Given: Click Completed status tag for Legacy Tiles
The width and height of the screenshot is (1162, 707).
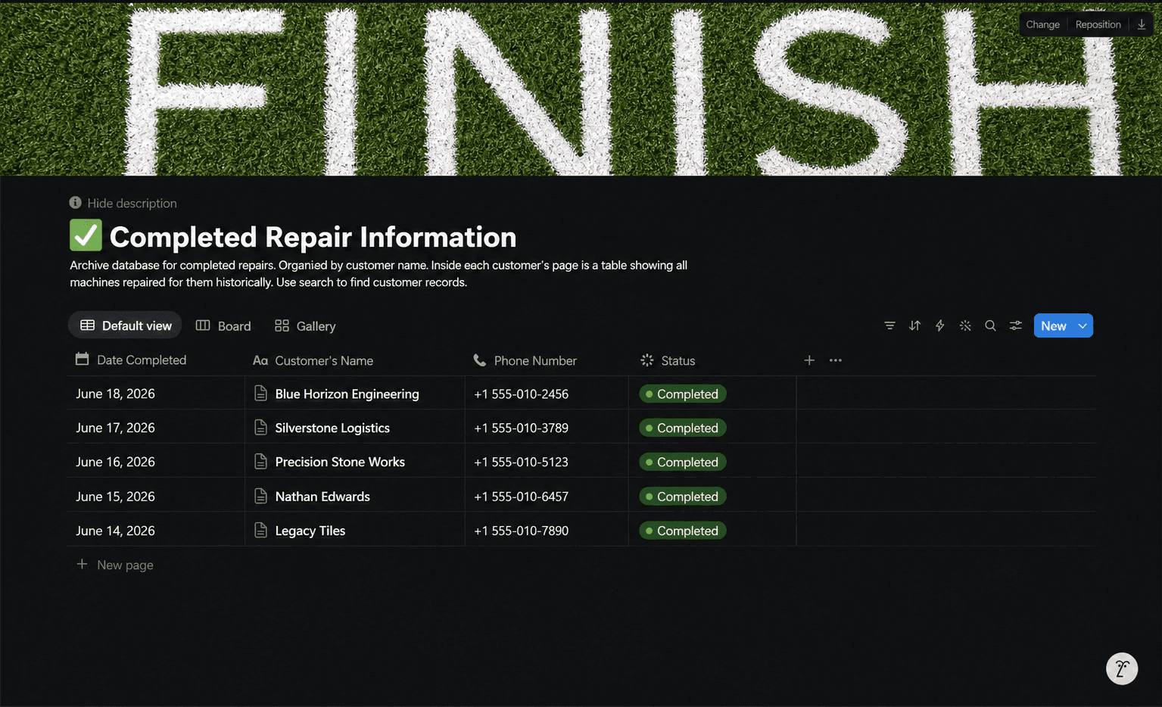Looking at the screenshot, I should [682, 531].
